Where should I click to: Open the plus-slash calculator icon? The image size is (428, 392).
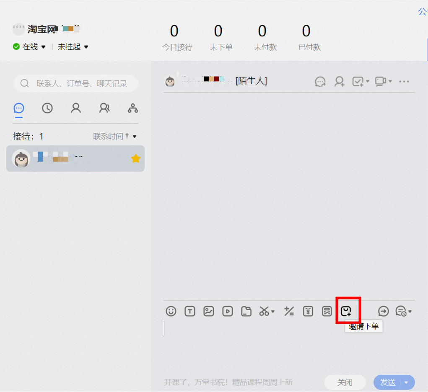[289, 311]
